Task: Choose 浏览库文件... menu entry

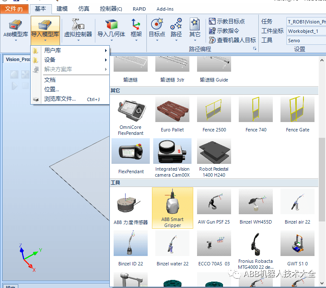Action: (70, 99)
